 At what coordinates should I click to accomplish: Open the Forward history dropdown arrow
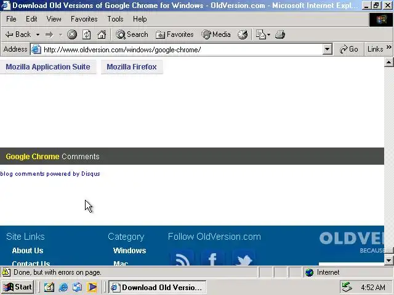pyautogui.click(x=60, y=34)
